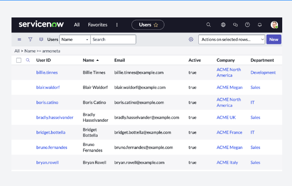Click the New button
The width and height of the screenshot is (292, 186).
pos(274,40)
